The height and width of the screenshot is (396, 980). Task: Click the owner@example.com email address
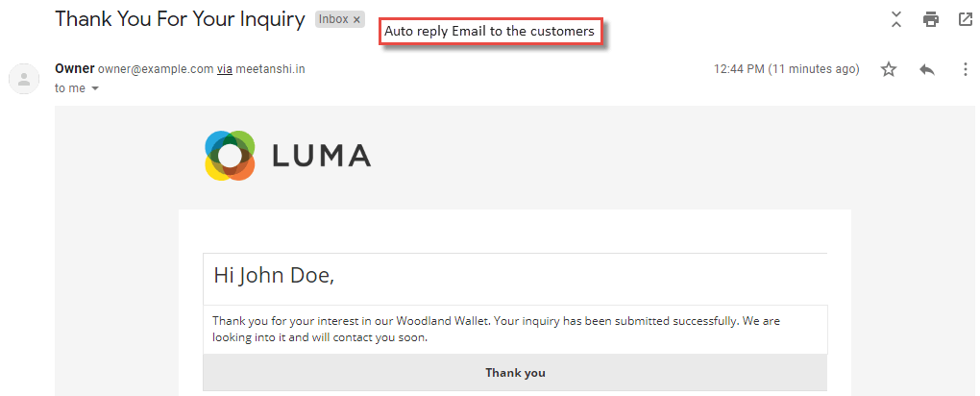pyautogui.click(x=156, y=69)
